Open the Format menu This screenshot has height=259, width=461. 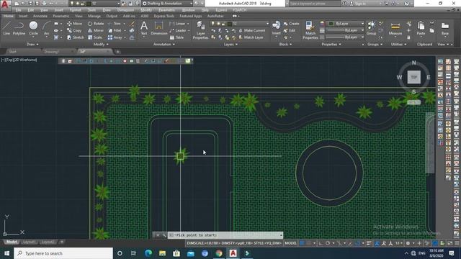click(75, 10)
